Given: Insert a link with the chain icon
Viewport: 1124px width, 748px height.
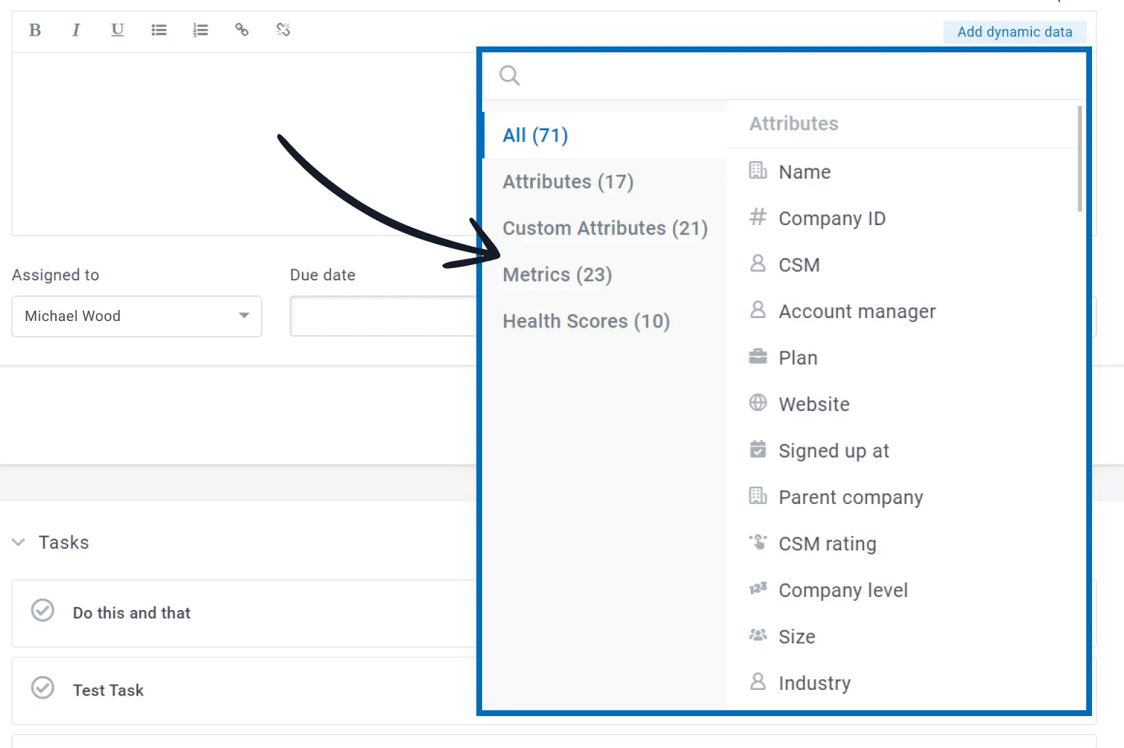Looking at the screenshot, I should 242,30.
